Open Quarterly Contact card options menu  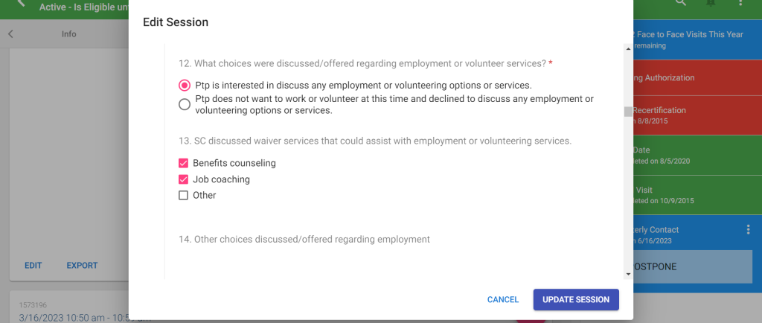coord(749,230)
